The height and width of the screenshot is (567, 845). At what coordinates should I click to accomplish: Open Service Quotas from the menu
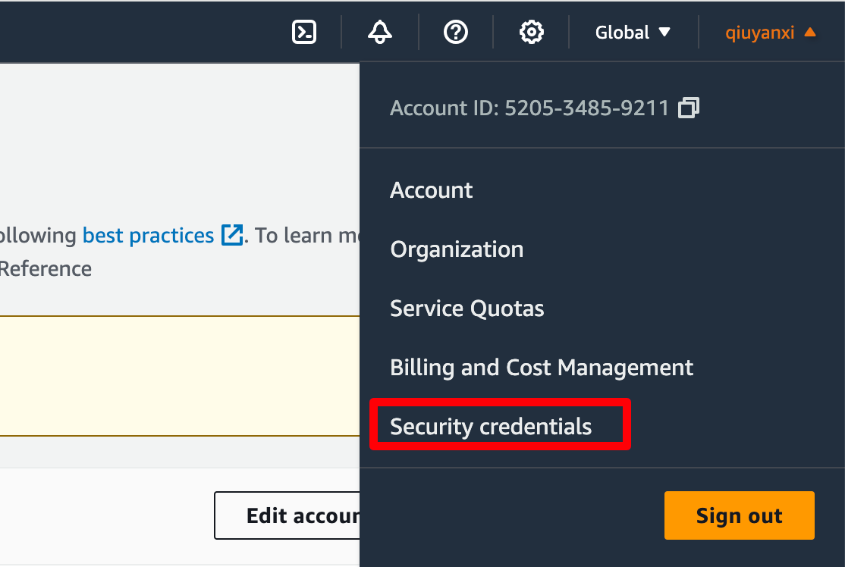point(466,309)
